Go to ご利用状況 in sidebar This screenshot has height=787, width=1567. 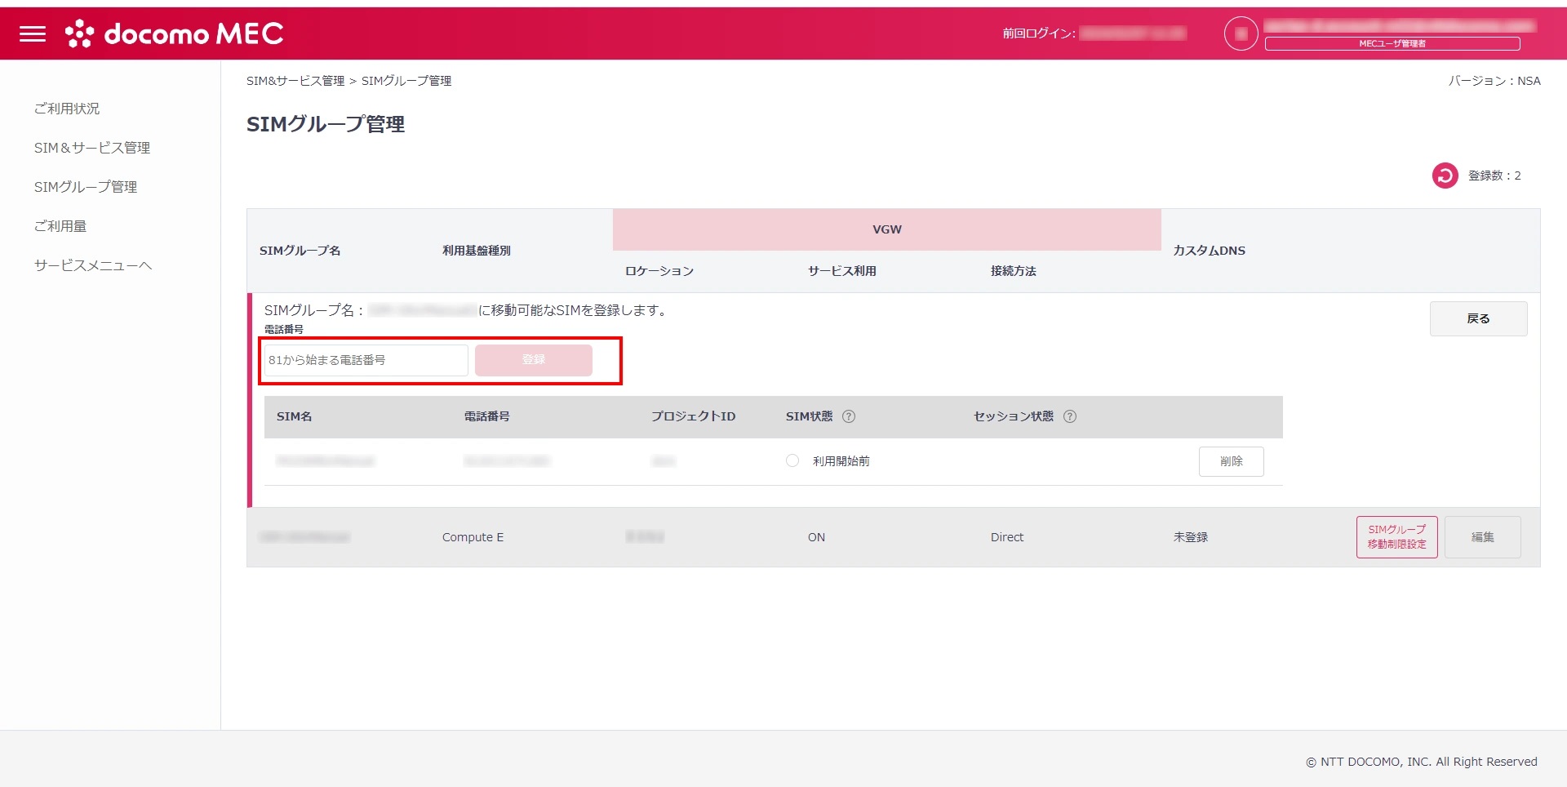click(x=67, y=109)
